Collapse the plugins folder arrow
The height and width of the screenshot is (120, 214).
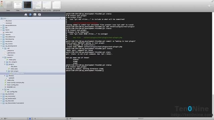click(x=5, y=64)
